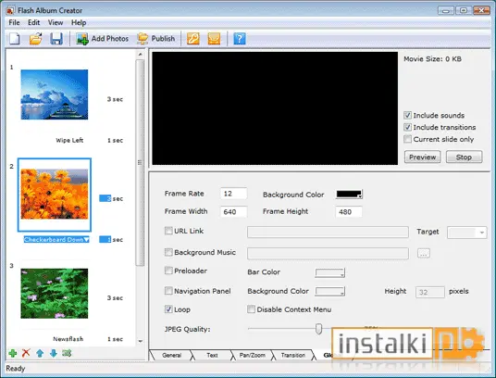Screen dimensions: 496x378
Task: Click the slide list scroll down arrow
Action: [x=140, y=341]
